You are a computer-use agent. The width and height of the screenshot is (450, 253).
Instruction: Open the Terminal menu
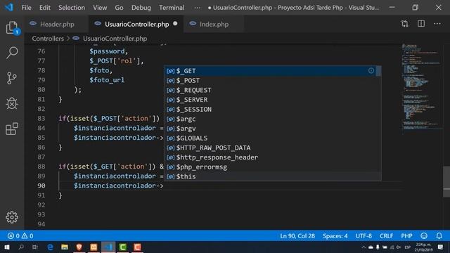(x=172, y=8)
